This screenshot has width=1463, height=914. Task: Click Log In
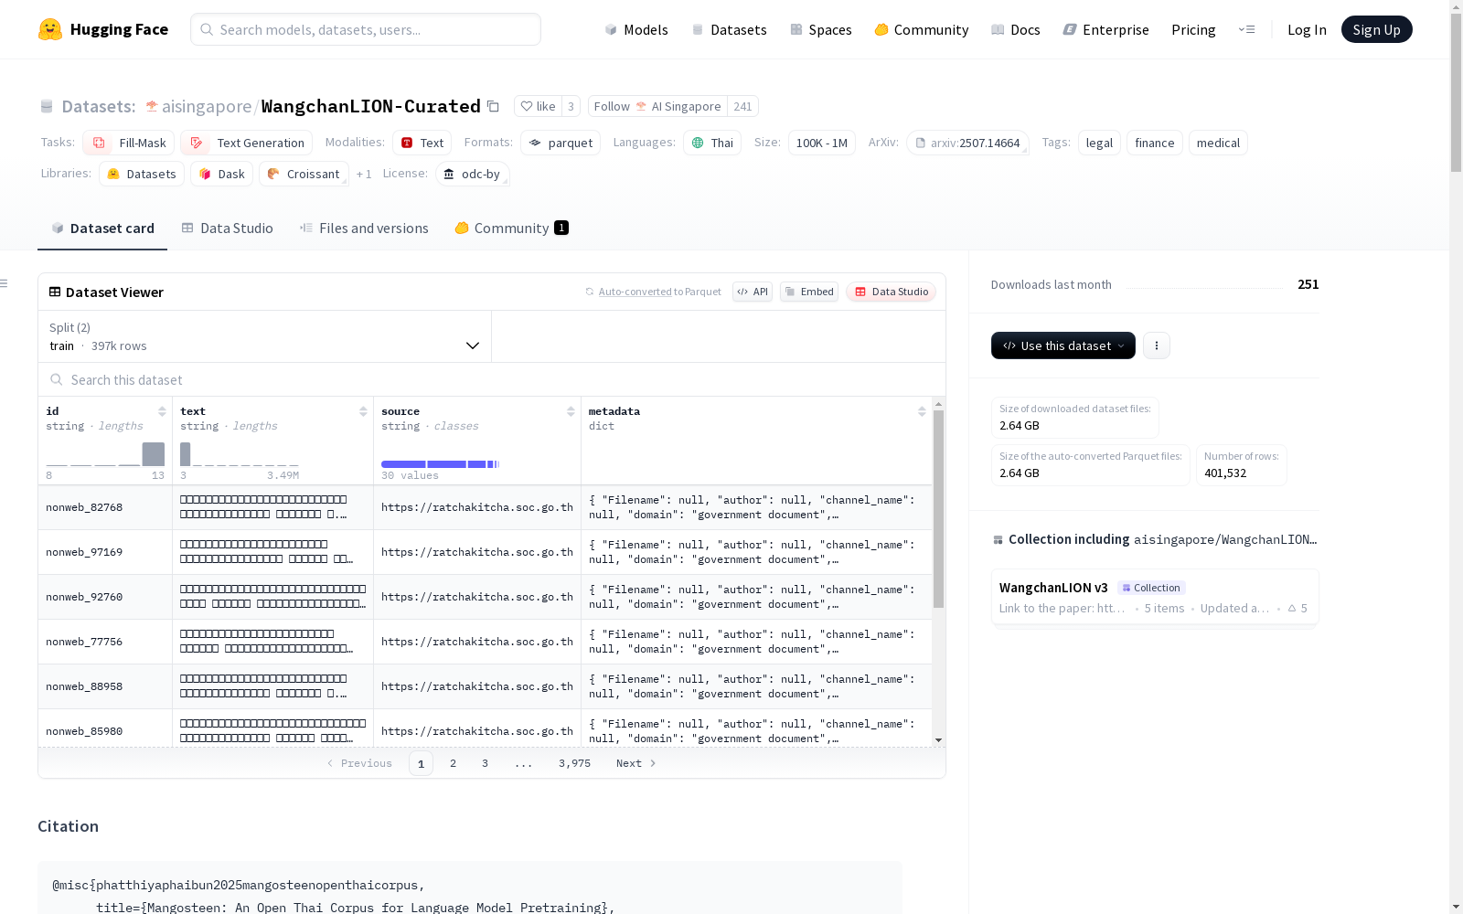tap(1307, 29)
